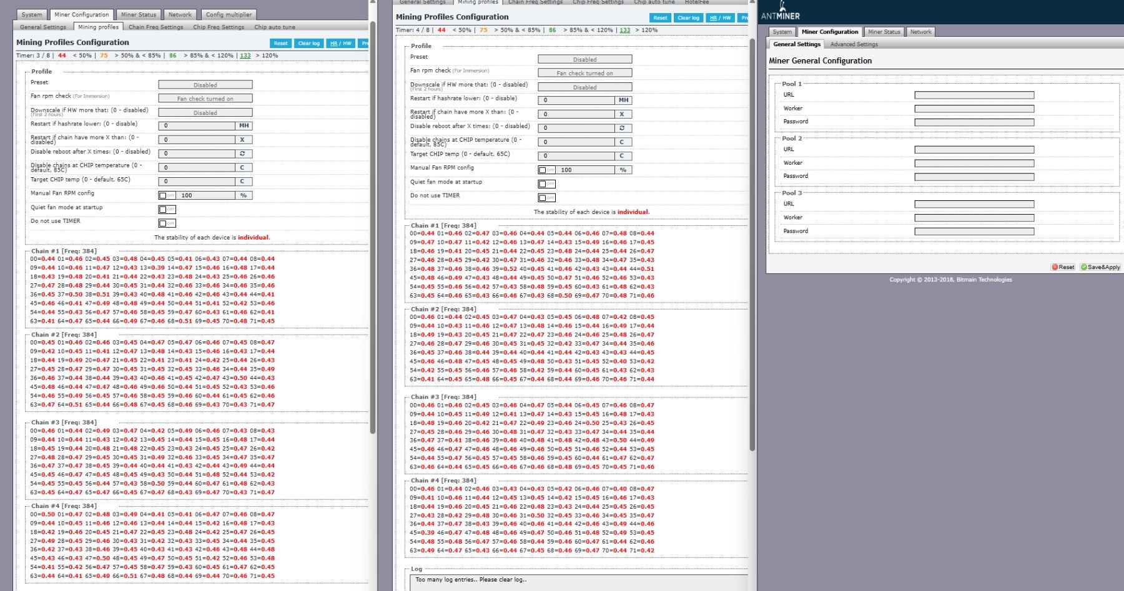Image resolution: width=1124 pixels, height=591 pixels.
Task: Click Pool 3 URL field
Action: [x=974, y=204]
